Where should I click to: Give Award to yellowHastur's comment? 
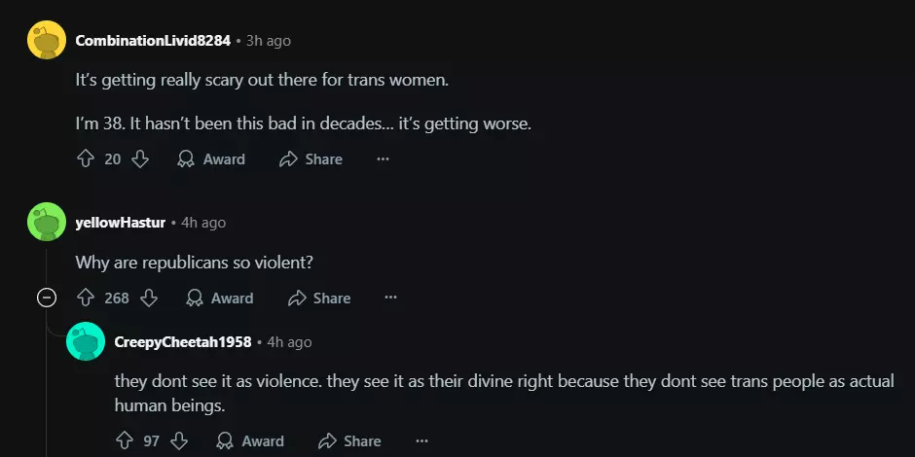click(x=220, y=298)
